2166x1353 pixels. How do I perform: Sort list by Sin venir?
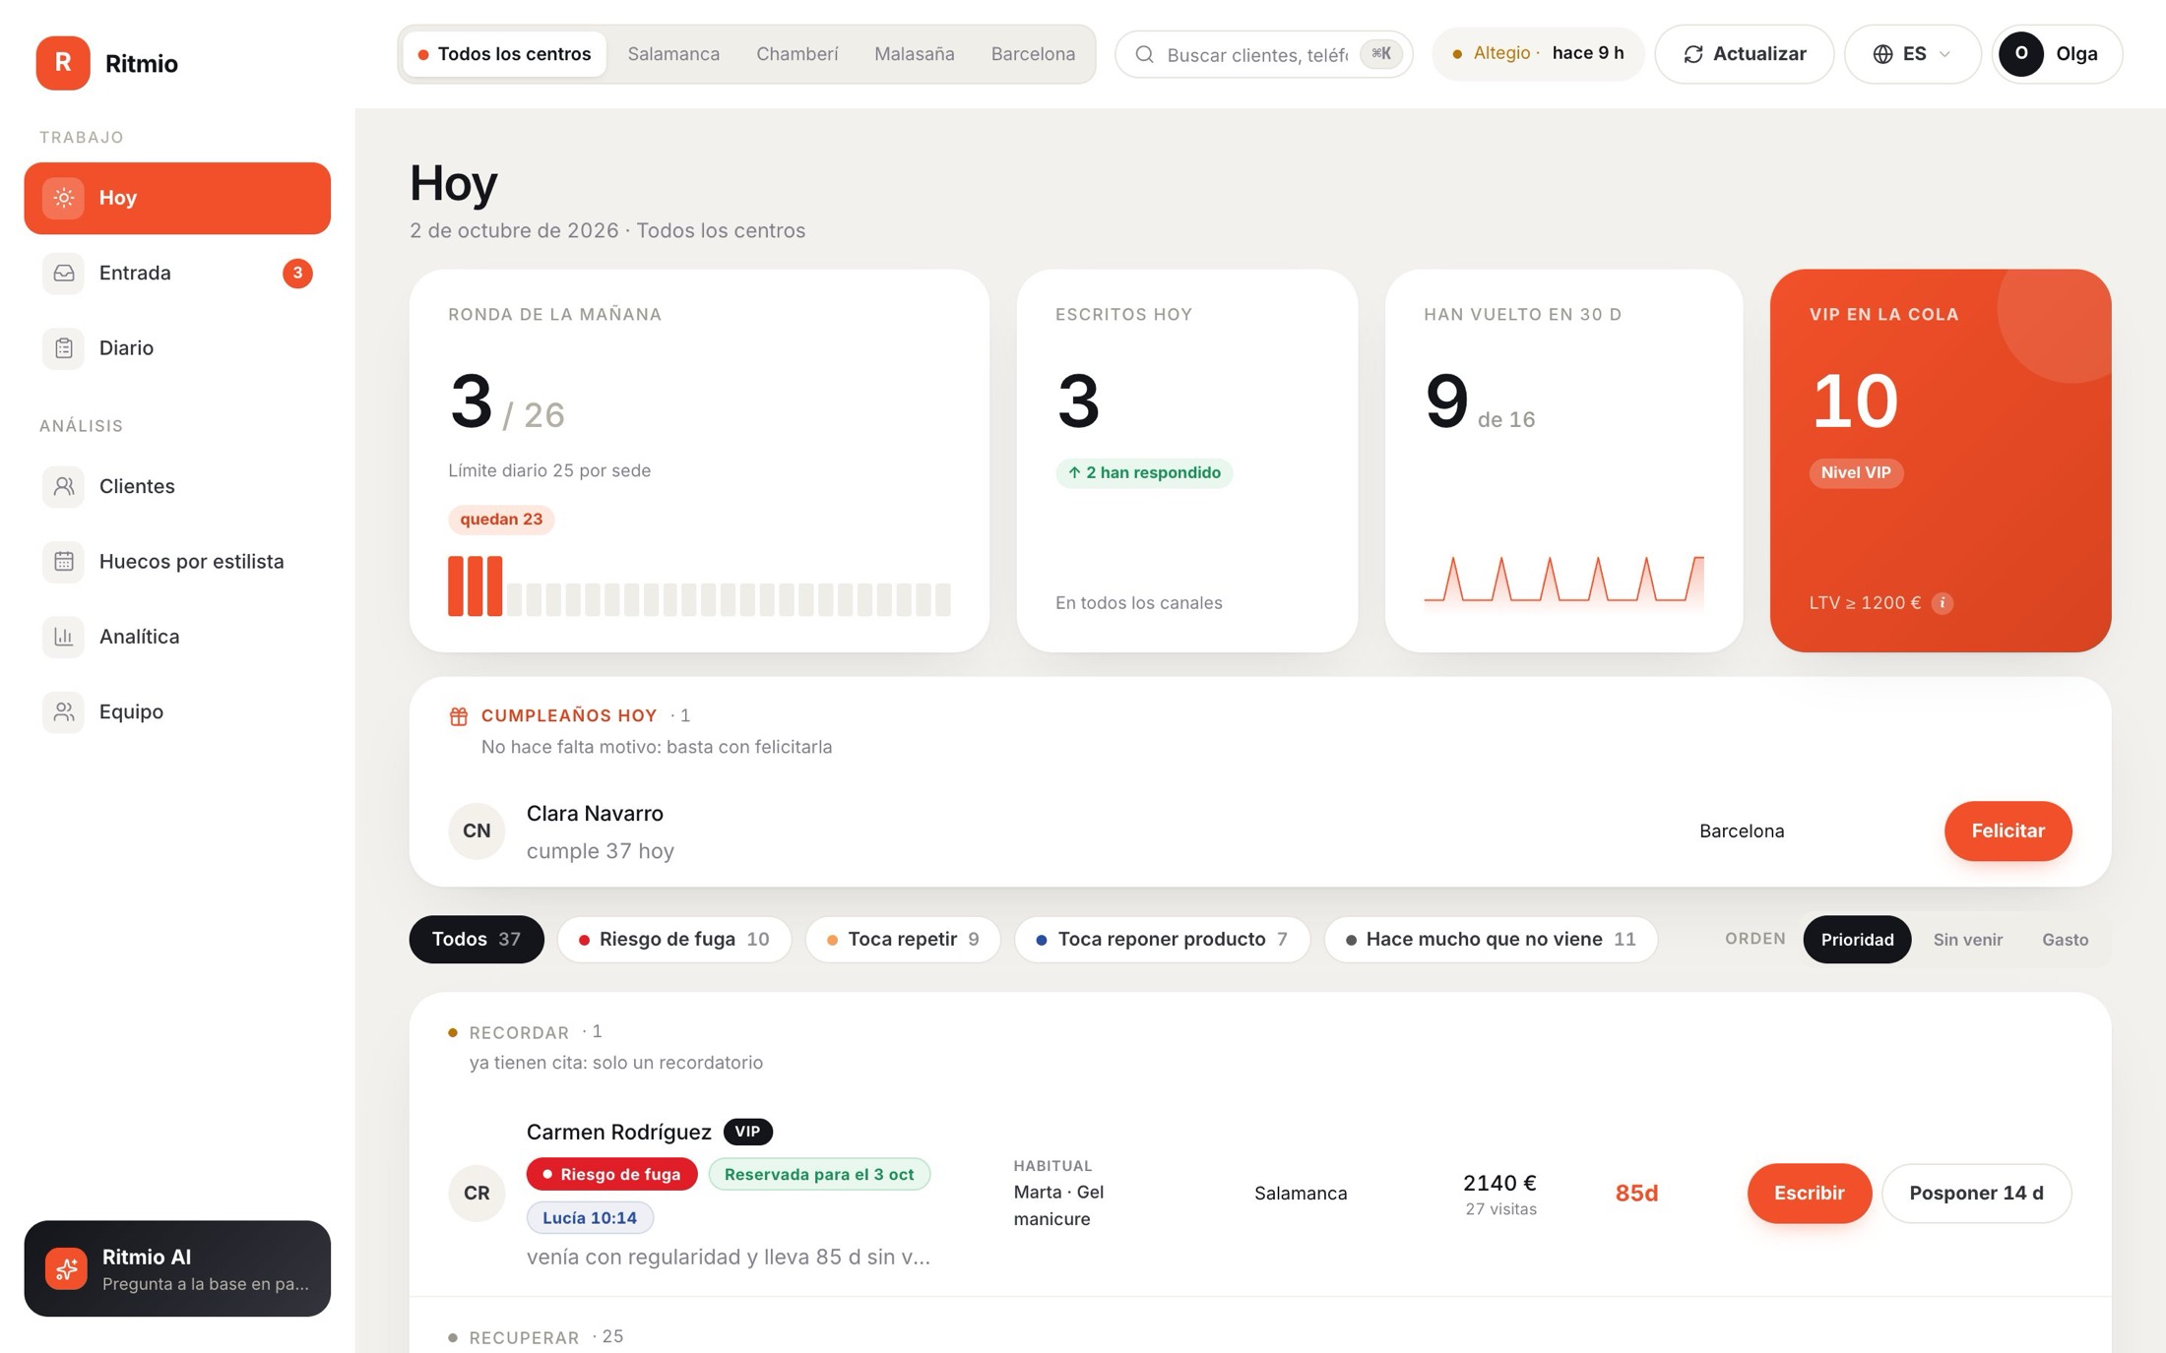1967,939
